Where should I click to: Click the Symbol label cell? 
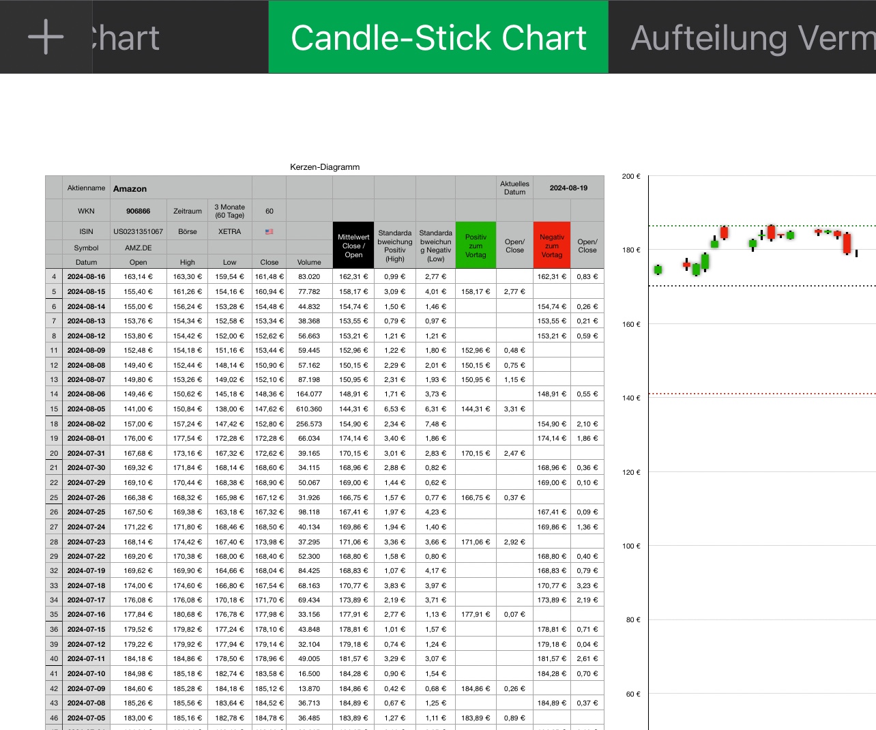pos(87,248)
